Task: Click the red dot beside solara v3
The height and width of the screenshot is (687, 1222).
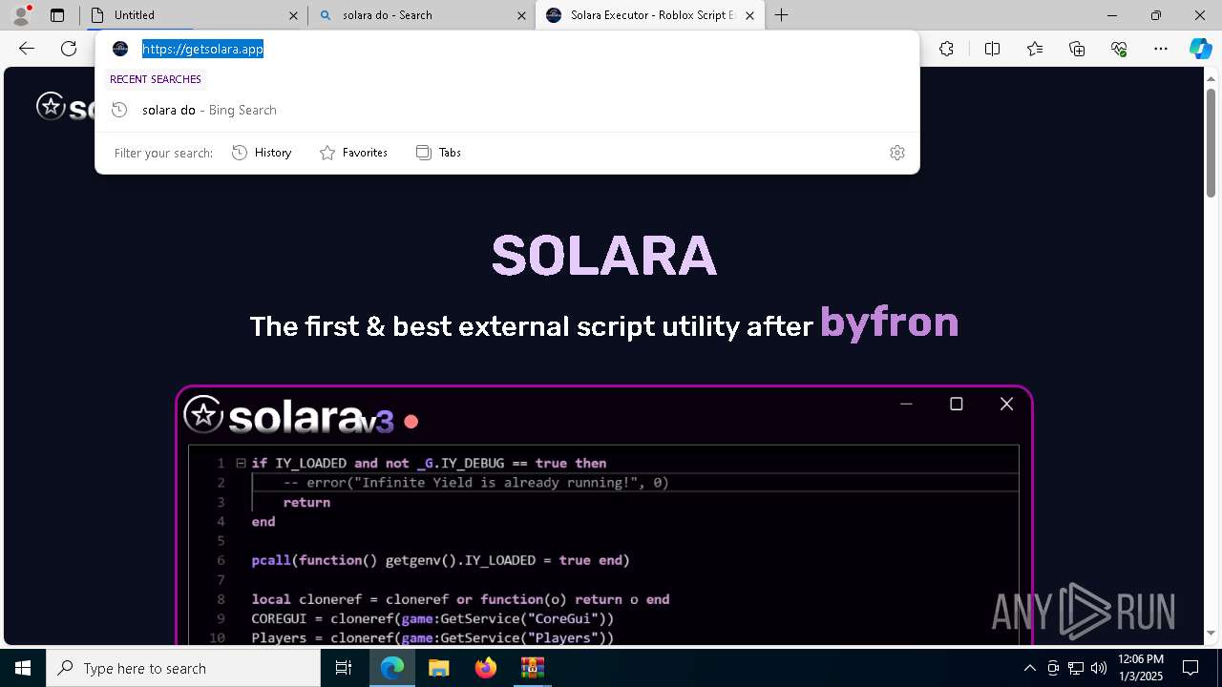Action: click(411, 422)
